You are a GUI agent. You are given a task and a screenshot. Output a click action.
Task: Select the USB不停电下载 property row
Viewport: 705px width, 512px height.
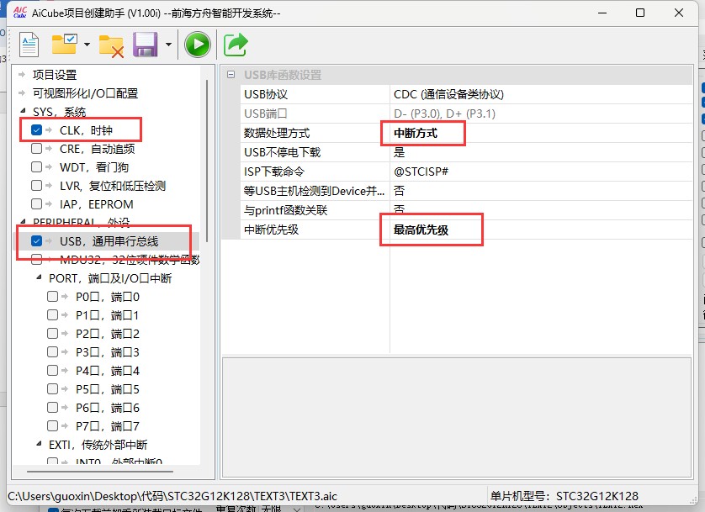[467, 152]
